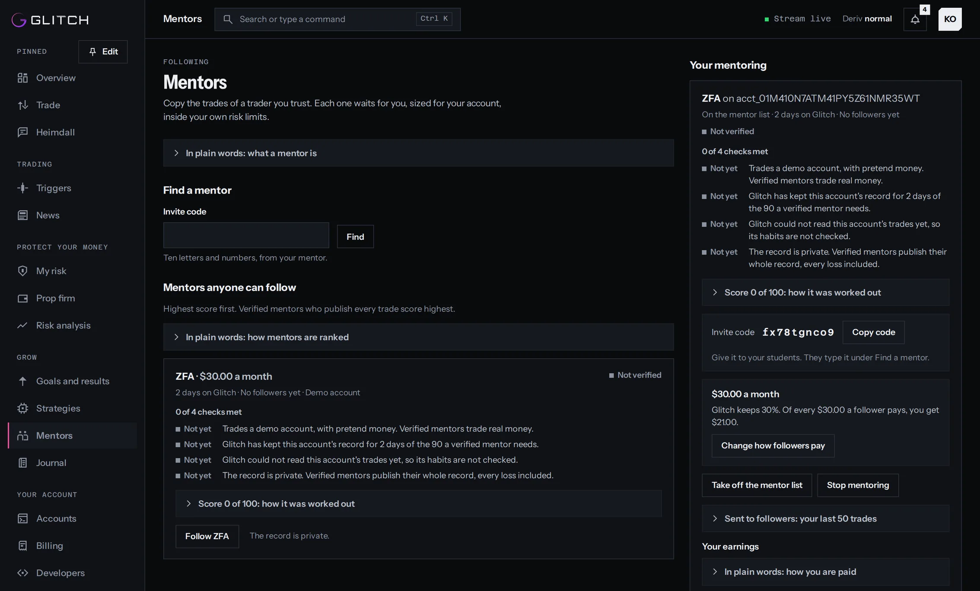The width and height of the screenshot is (980, 591).
Task: Click the Search or type a command box
Action: point(337,19)
